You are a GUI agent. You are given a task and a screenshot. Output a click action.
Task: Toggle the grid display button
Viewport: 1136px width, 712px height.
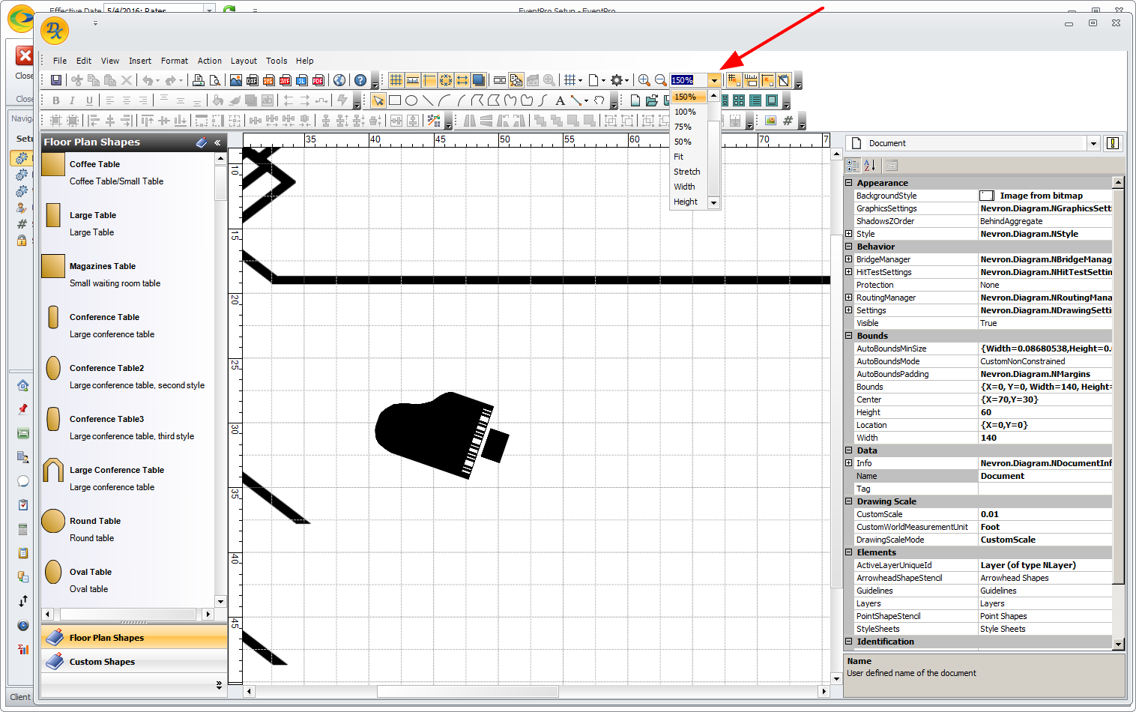[x=396, y=80]
